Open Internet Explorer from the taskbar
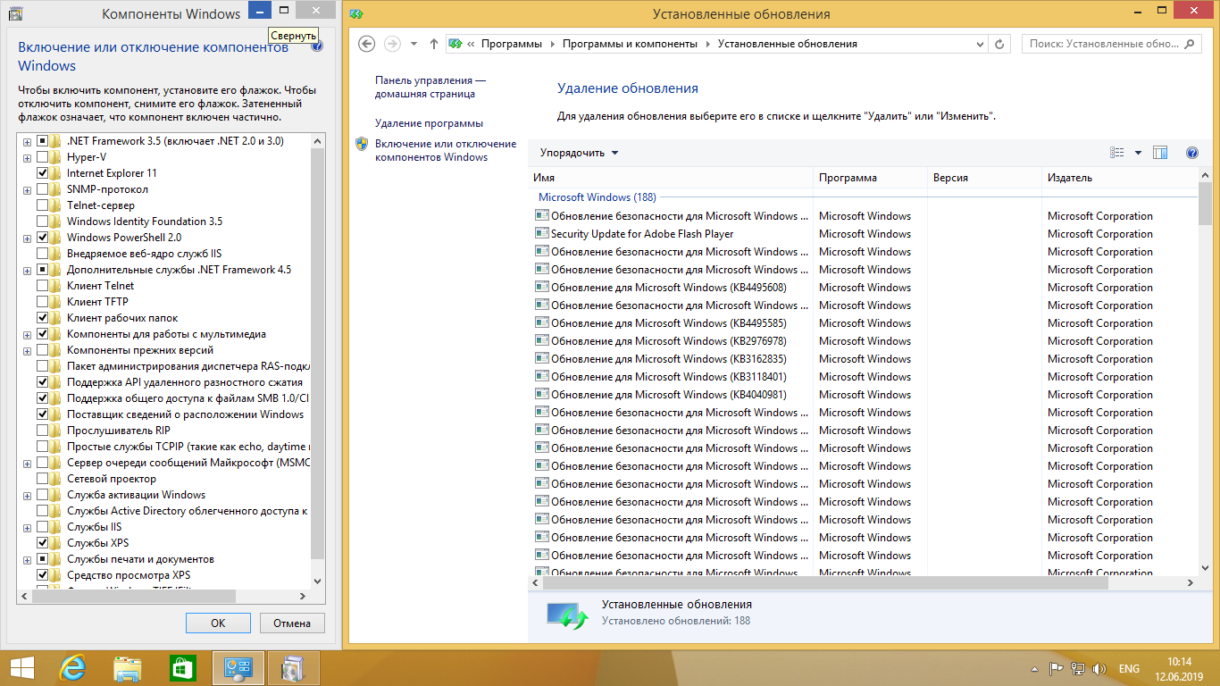The height and width of the screenshot is (686, 1220). pyautogui.click(x=72, y=667)
